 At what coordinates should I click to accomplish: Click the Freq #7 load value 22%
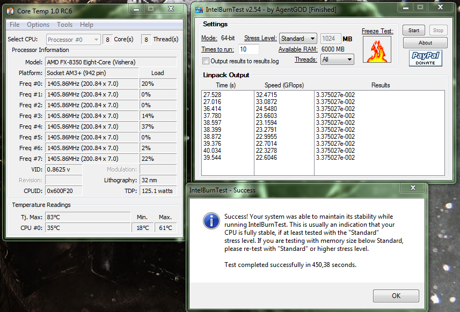158,159
